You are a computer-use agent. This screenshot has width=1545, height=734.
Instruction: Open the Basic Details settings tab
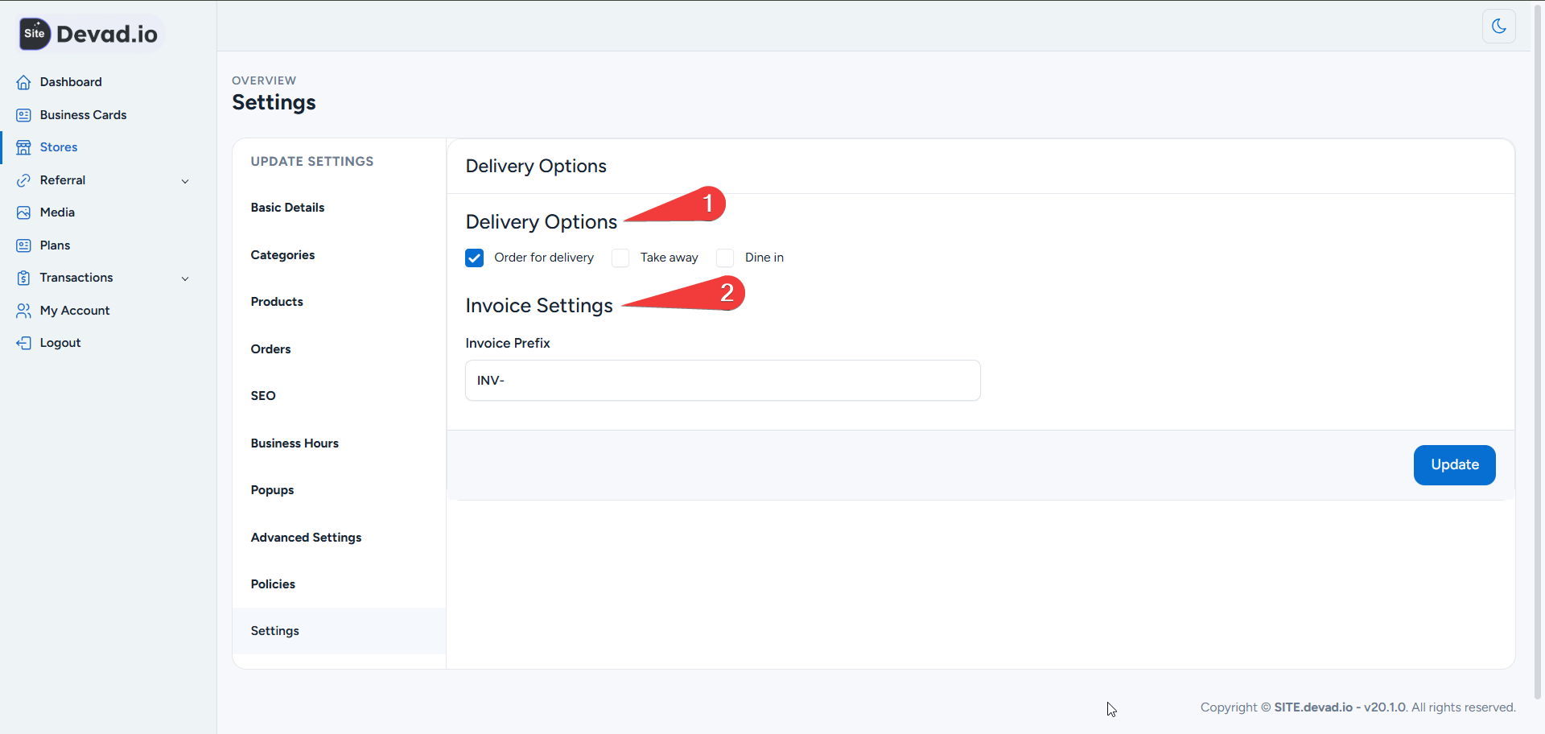click(x=287, y=208)
